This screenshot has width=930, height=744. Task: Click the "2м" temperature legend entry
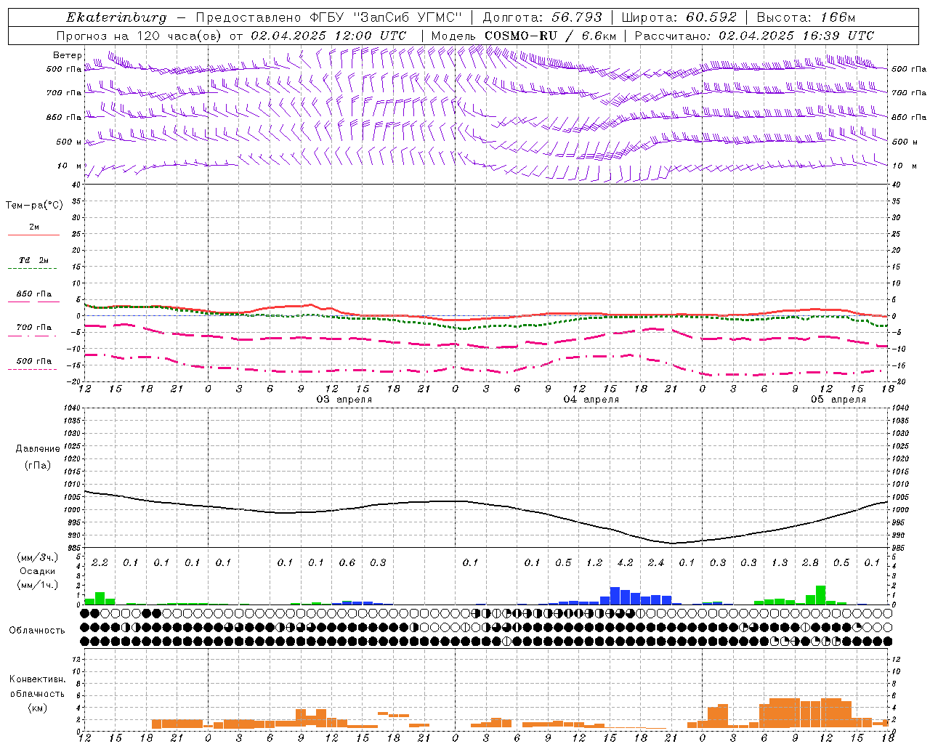point(34,227)
